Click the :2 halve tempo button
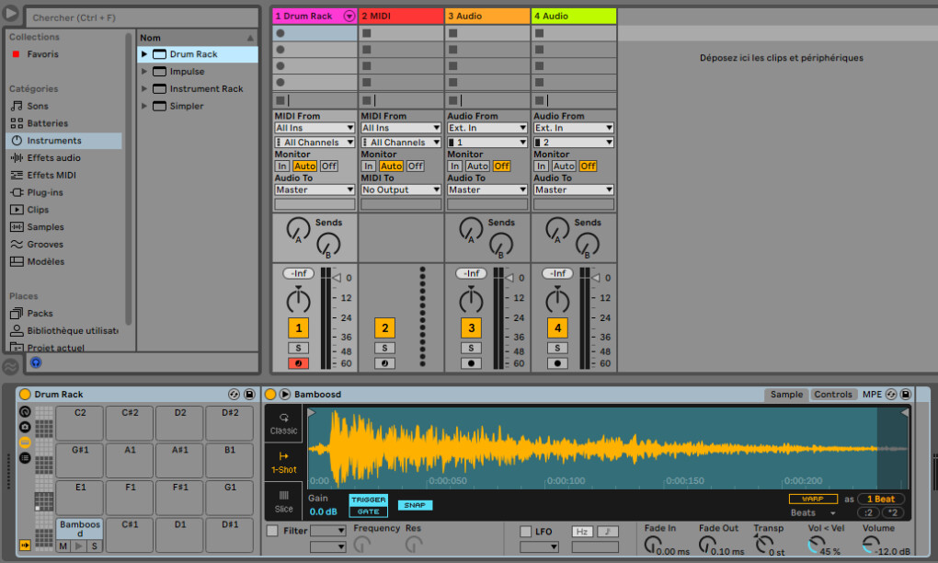Image resolution: width=938 pixels, height=563 pixels. click(x=868, y=512)
